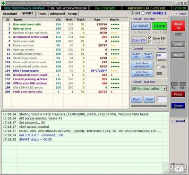
Task: Toggle Use IBM super smart checkbox
Action: click(x=165, y=33)
